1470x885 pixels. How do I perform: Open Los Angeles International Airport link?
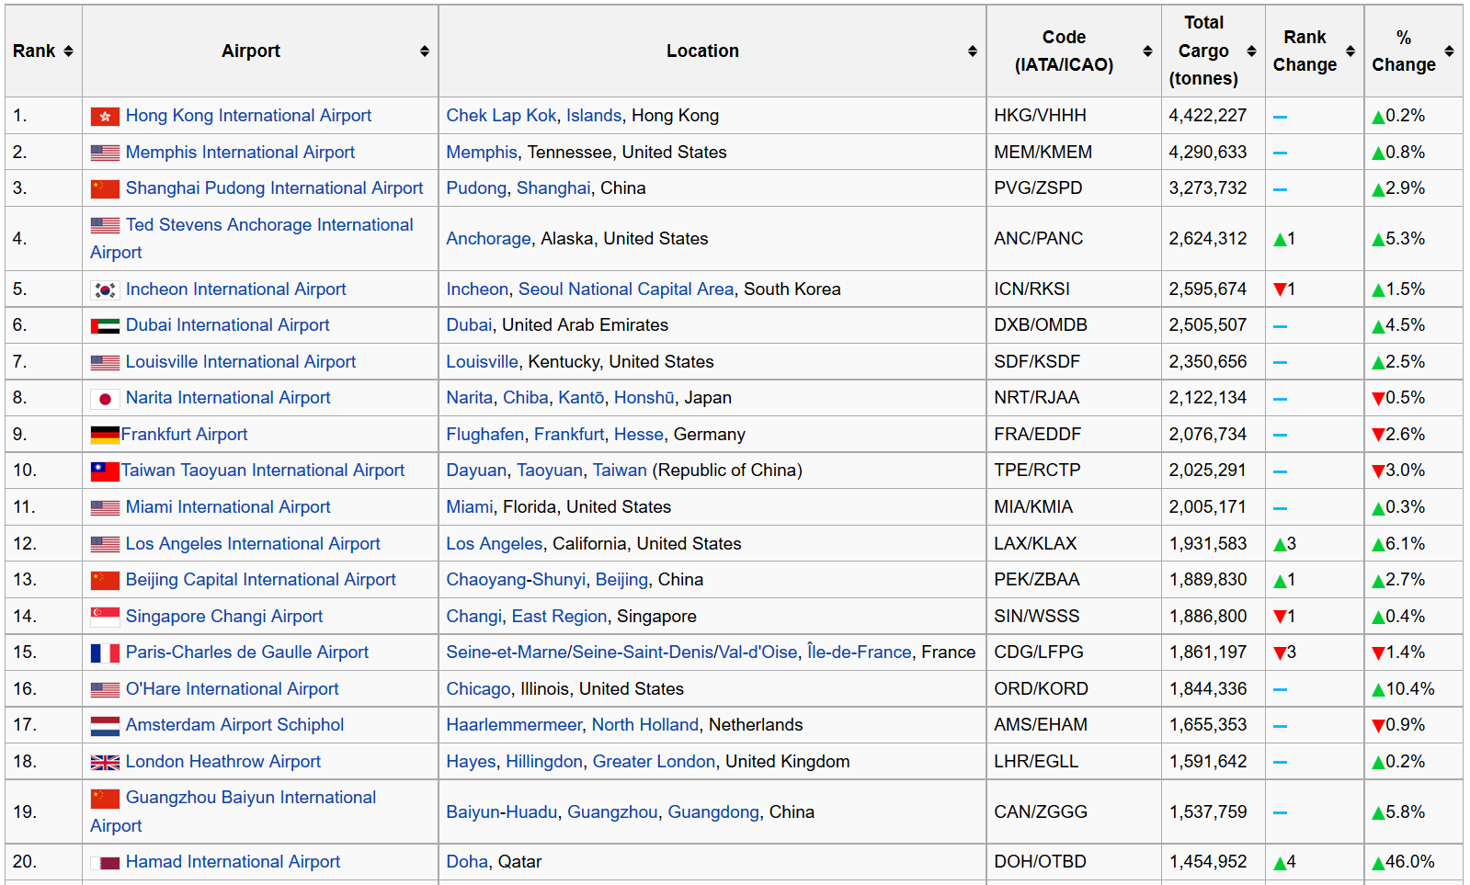pyautogui.click(x=253, y=544)
